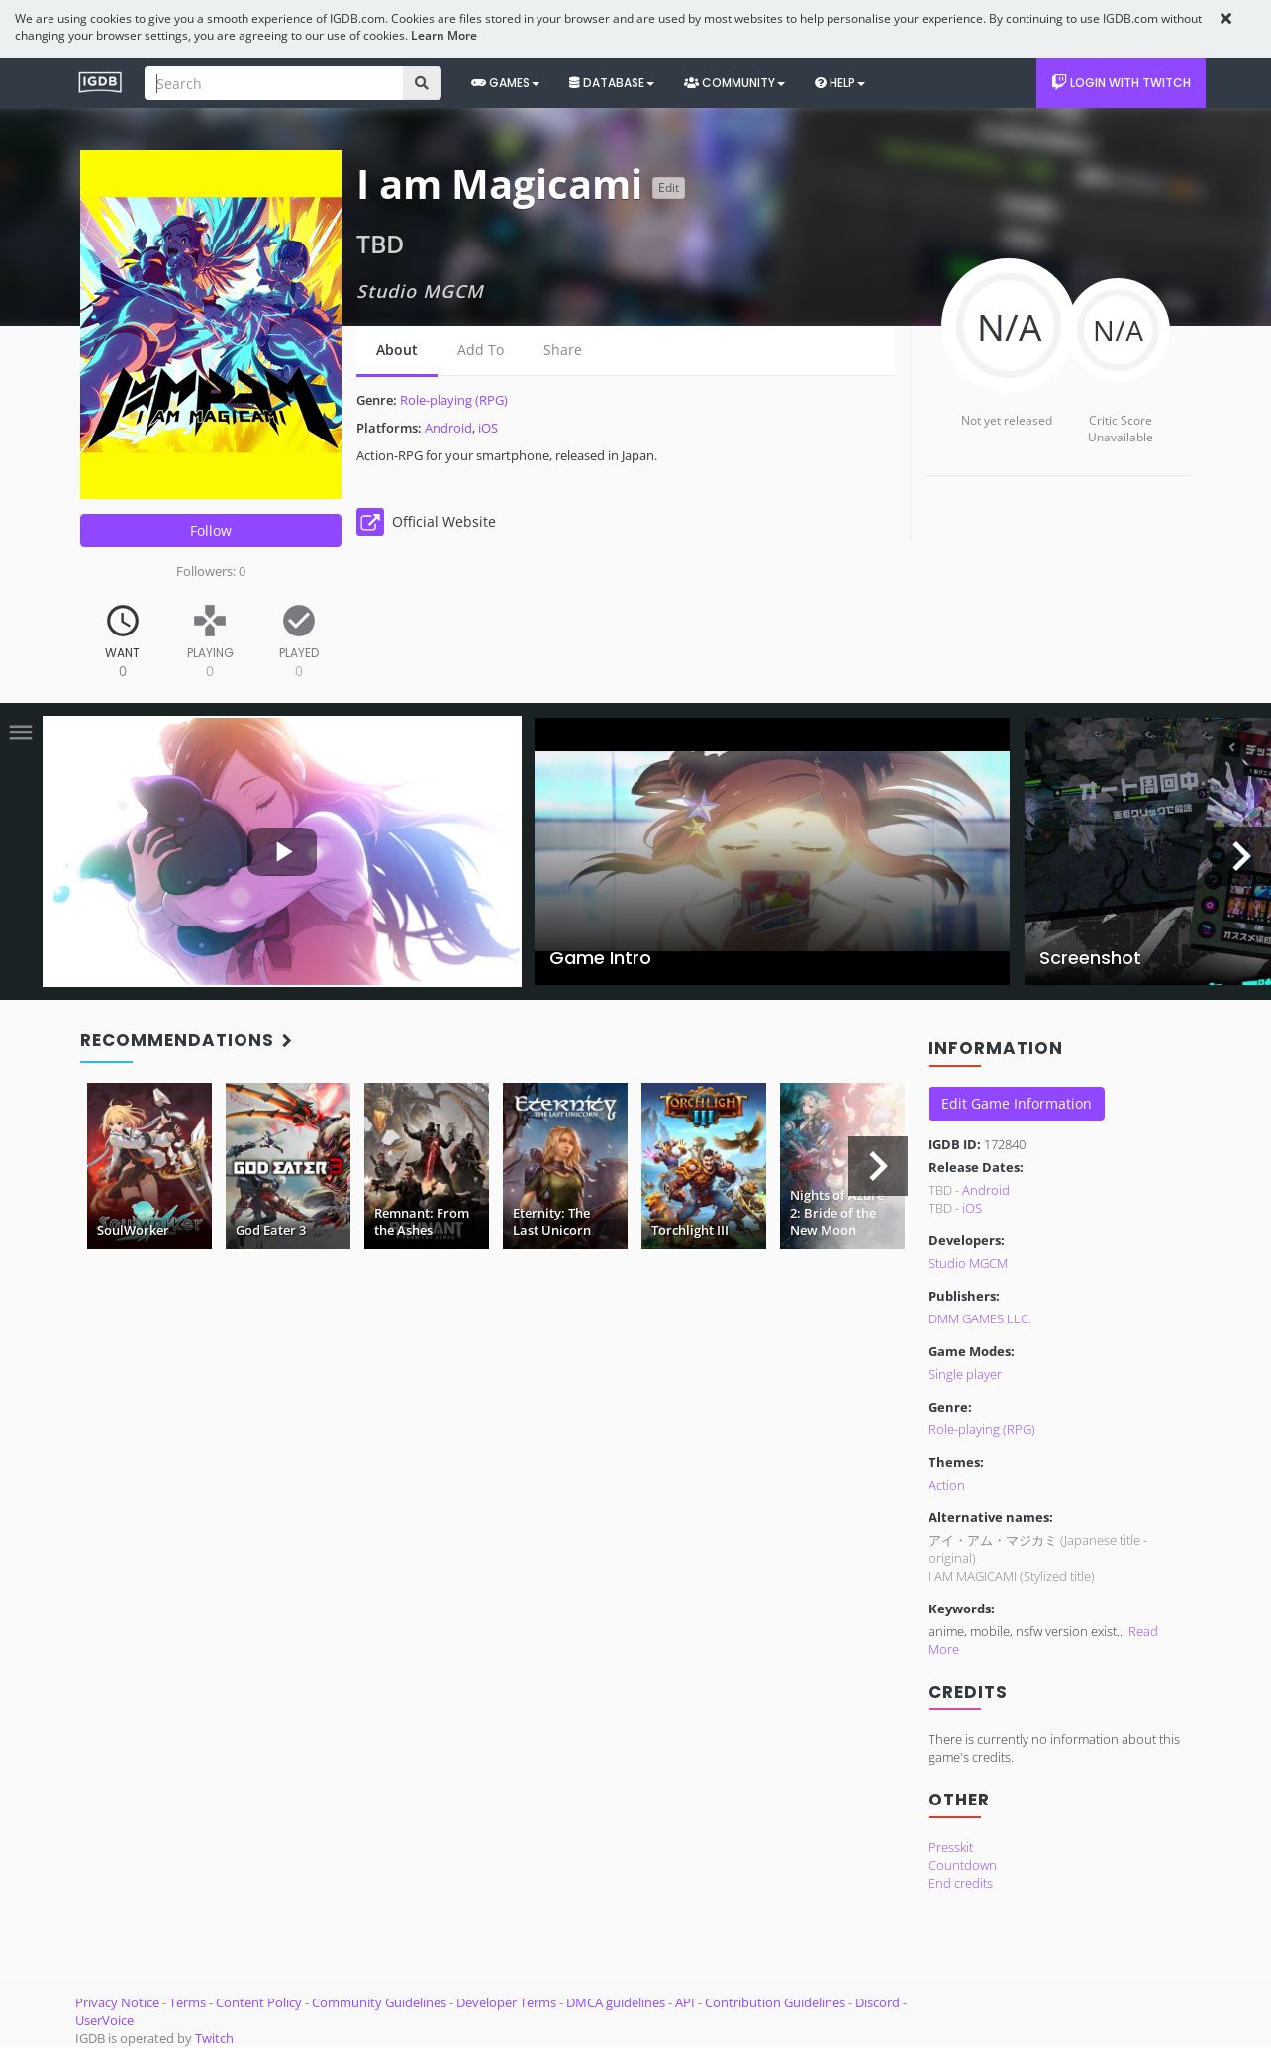Open Developer Terms footer link
Image resolution: width=1271 pixels, height=2048 pixels.
point(506,2002)
